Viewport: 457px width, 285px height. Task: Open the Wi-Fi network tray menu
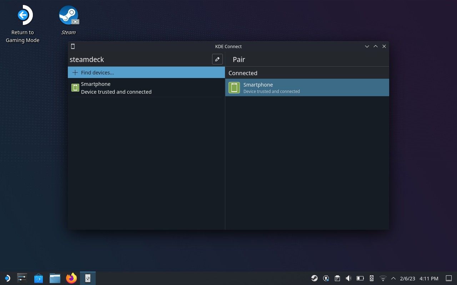coord(383,278)
